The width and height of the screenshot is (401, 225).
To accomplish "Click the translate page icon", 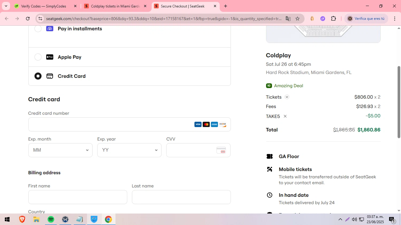I will 288,19.
